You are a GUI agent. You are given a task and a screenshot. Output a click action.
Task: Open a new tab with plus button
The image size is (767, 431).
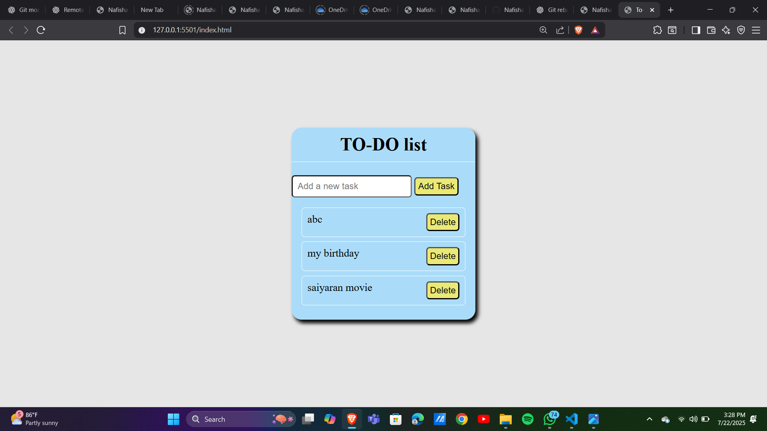point(671,10)
